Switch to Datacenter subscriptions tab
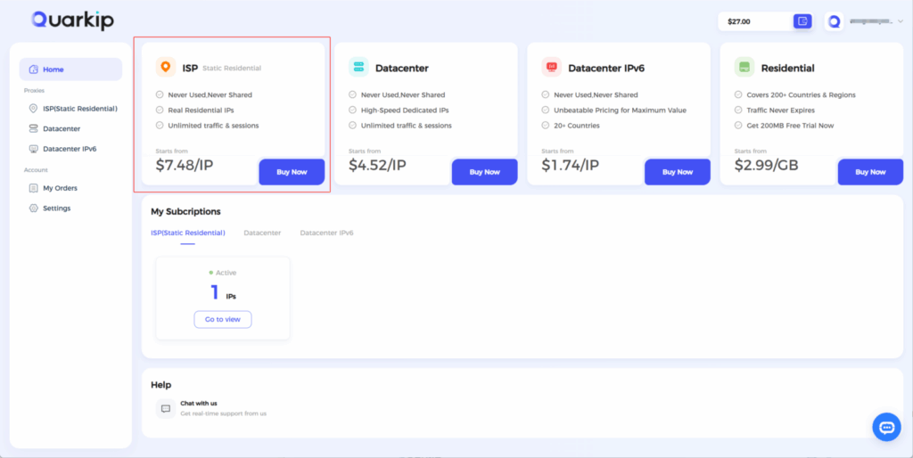 point(262,233)
